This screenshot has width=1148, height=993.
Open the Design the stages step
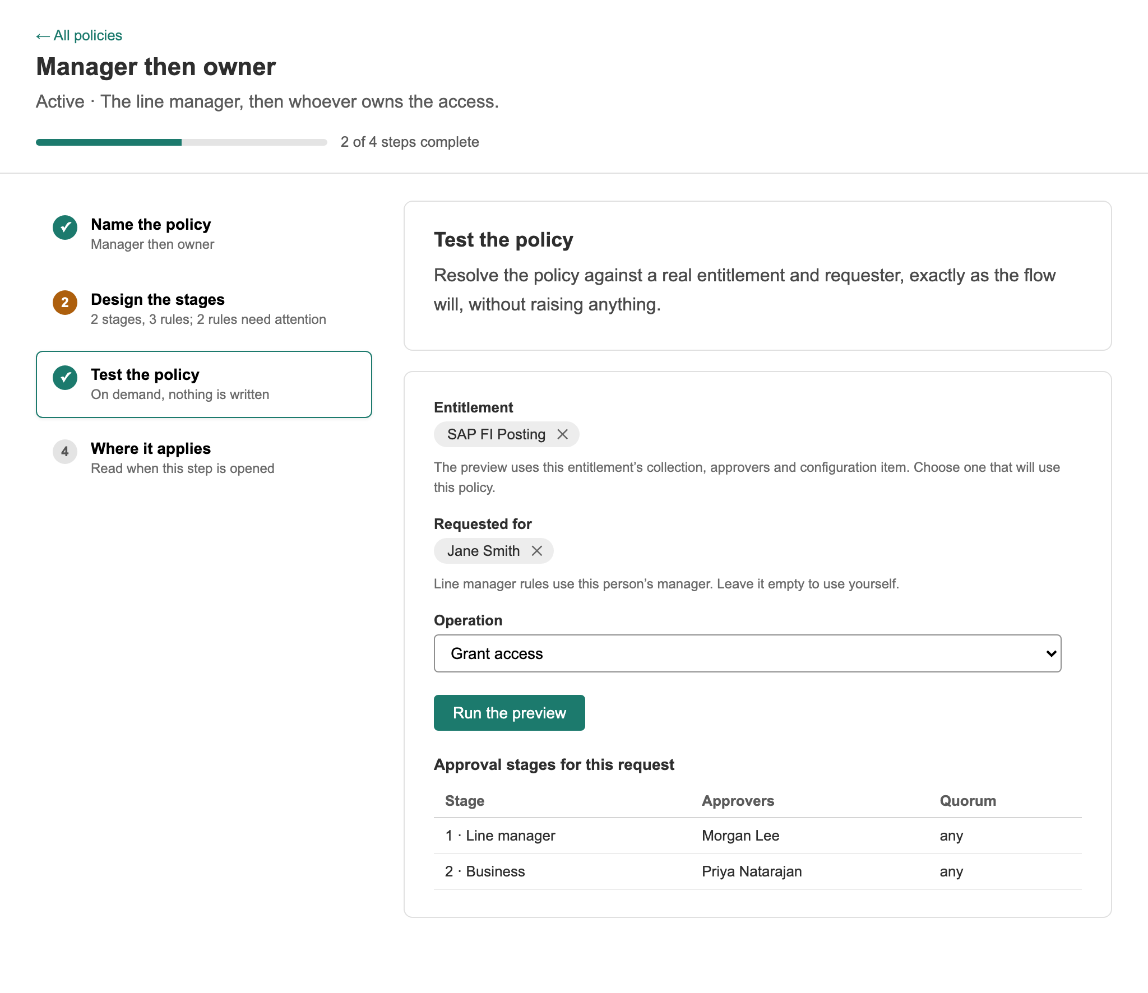click(x=204, y=309)
